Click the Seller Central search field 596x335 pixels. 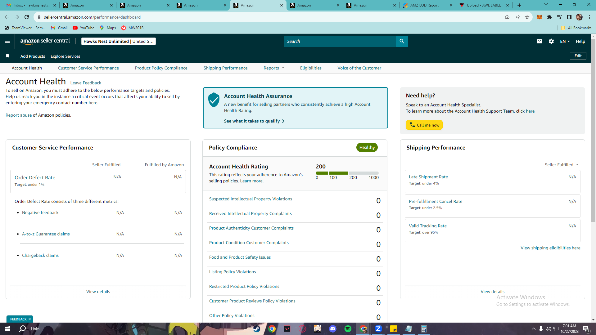click(340, 41)
